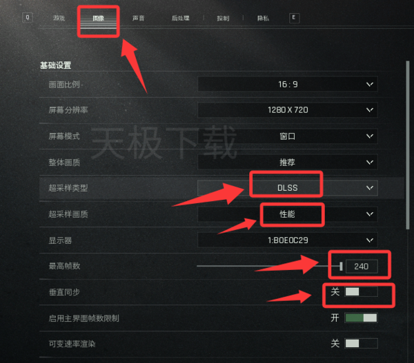414x363 pixels.
Task: Click the vertical settings scrollbar
Action: click(408, 145)
